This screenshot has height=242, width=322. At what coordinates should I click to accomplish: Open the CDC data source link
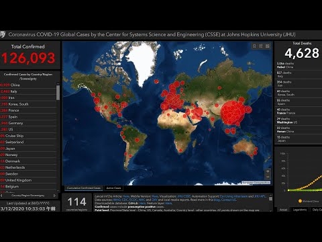pyautogui.click(x=125, y=200)
